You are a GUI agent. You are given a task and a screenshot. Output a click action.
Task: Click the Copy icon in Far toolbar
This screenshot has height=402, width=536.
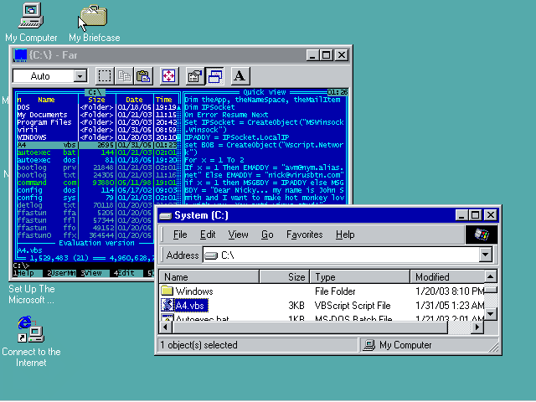click(x=124, y=76)
